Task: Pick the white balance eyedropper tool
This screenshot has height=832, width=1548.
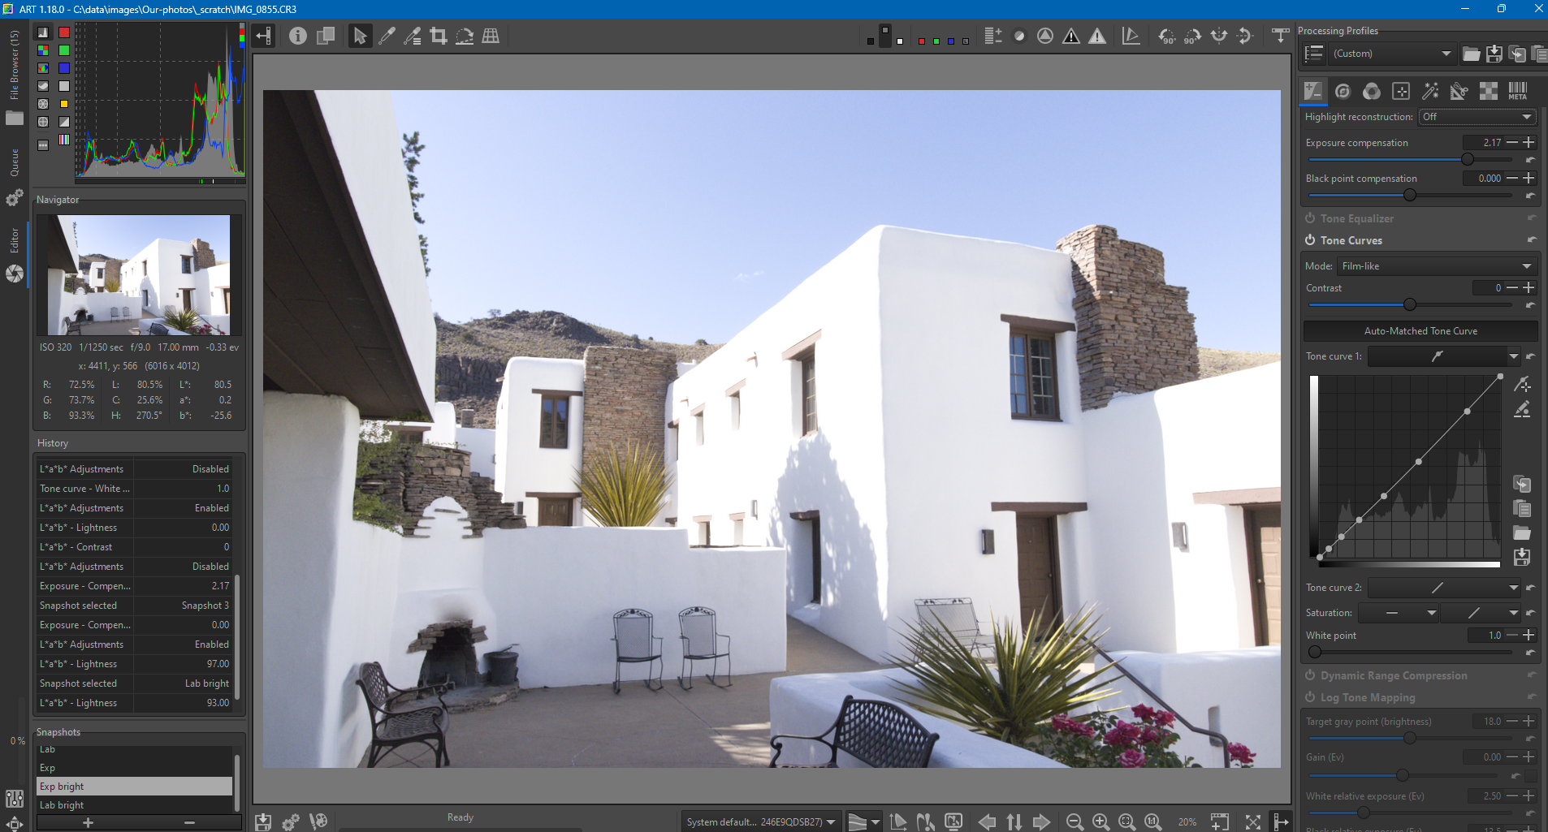Action: [387, 36]
